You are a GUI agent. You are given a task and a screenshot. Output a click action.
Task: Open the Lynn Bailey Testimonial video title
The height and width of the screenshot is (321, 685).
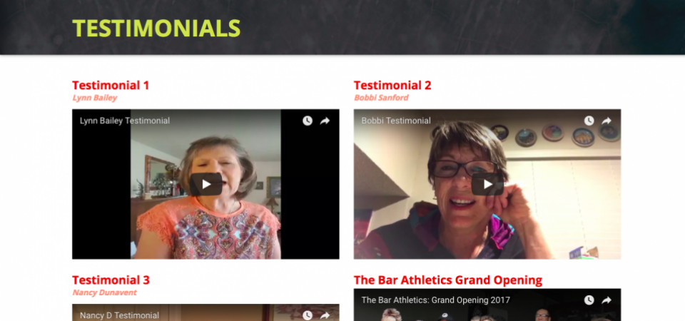(125, 121)
